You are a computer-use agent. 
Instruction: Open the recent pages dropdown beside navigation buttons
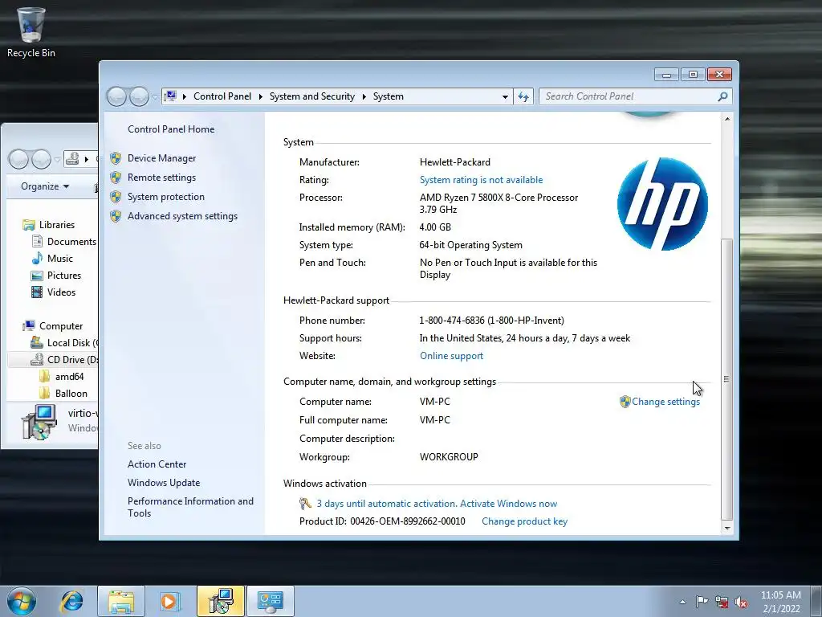pyautogui.click(x=155, y=96)
